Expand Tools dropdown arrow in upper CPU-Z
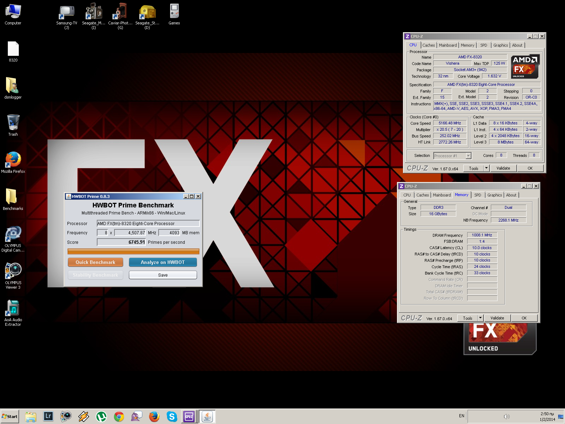The image size is (565, 424). pyautogui.click(x=487, y=168)
